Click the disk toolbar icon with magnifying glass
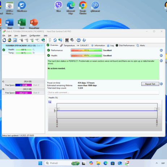The image size is (167, 167). click(37, 40)
